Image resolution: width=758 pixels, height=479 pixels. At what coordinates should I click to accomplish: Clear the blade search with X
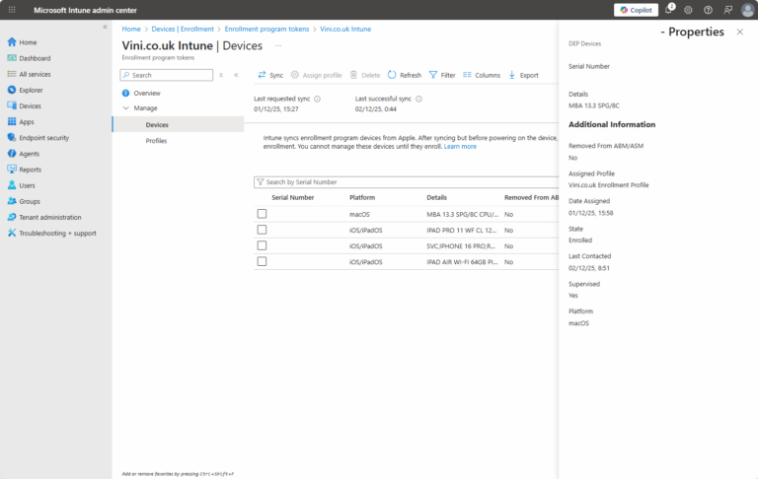[221, 75]
